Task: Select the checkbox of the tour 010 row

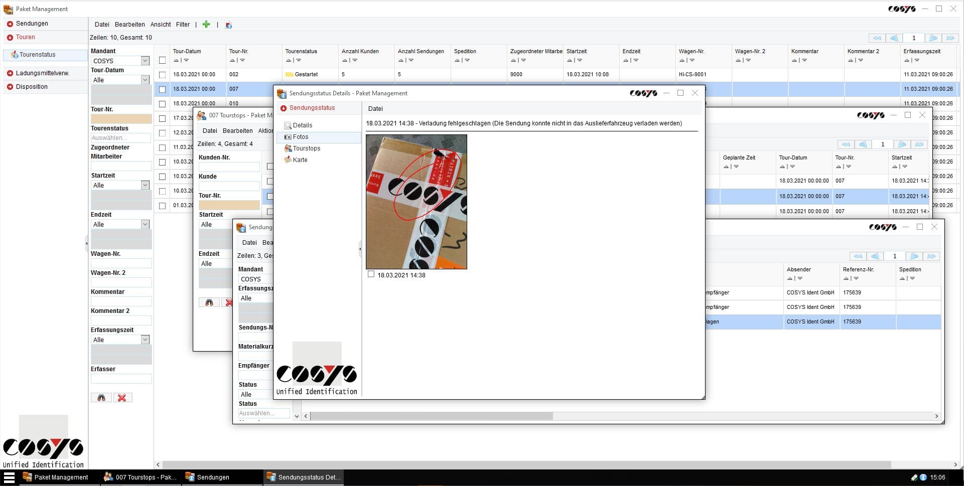Action: tap(162, 104)
